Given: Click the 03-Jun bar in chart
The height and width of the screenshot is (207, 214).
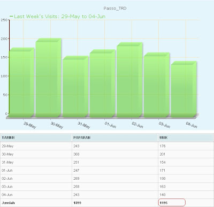Looking at the screenshot, I should pyautogui.click(x=157, y=85).
